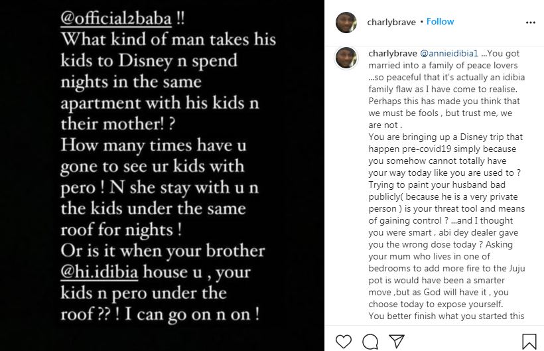This screenshot has height=351, width=544.
Task: Click the charlybrave avatar in the post header
Action: pos(346,22)
